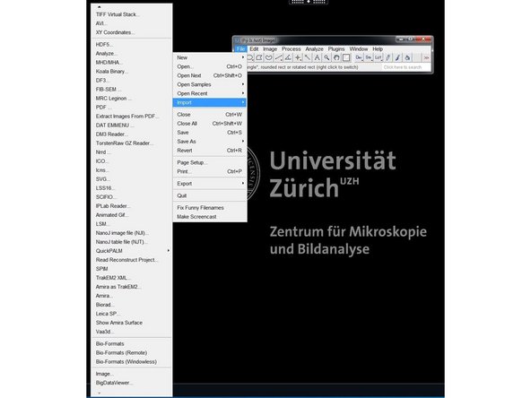Choose Print...
The width and height of the screenshot is (531, 398).
210,171
